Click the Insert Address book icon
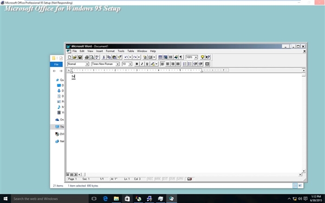Screen dimensions: 325x203 (x=150, y=57)
